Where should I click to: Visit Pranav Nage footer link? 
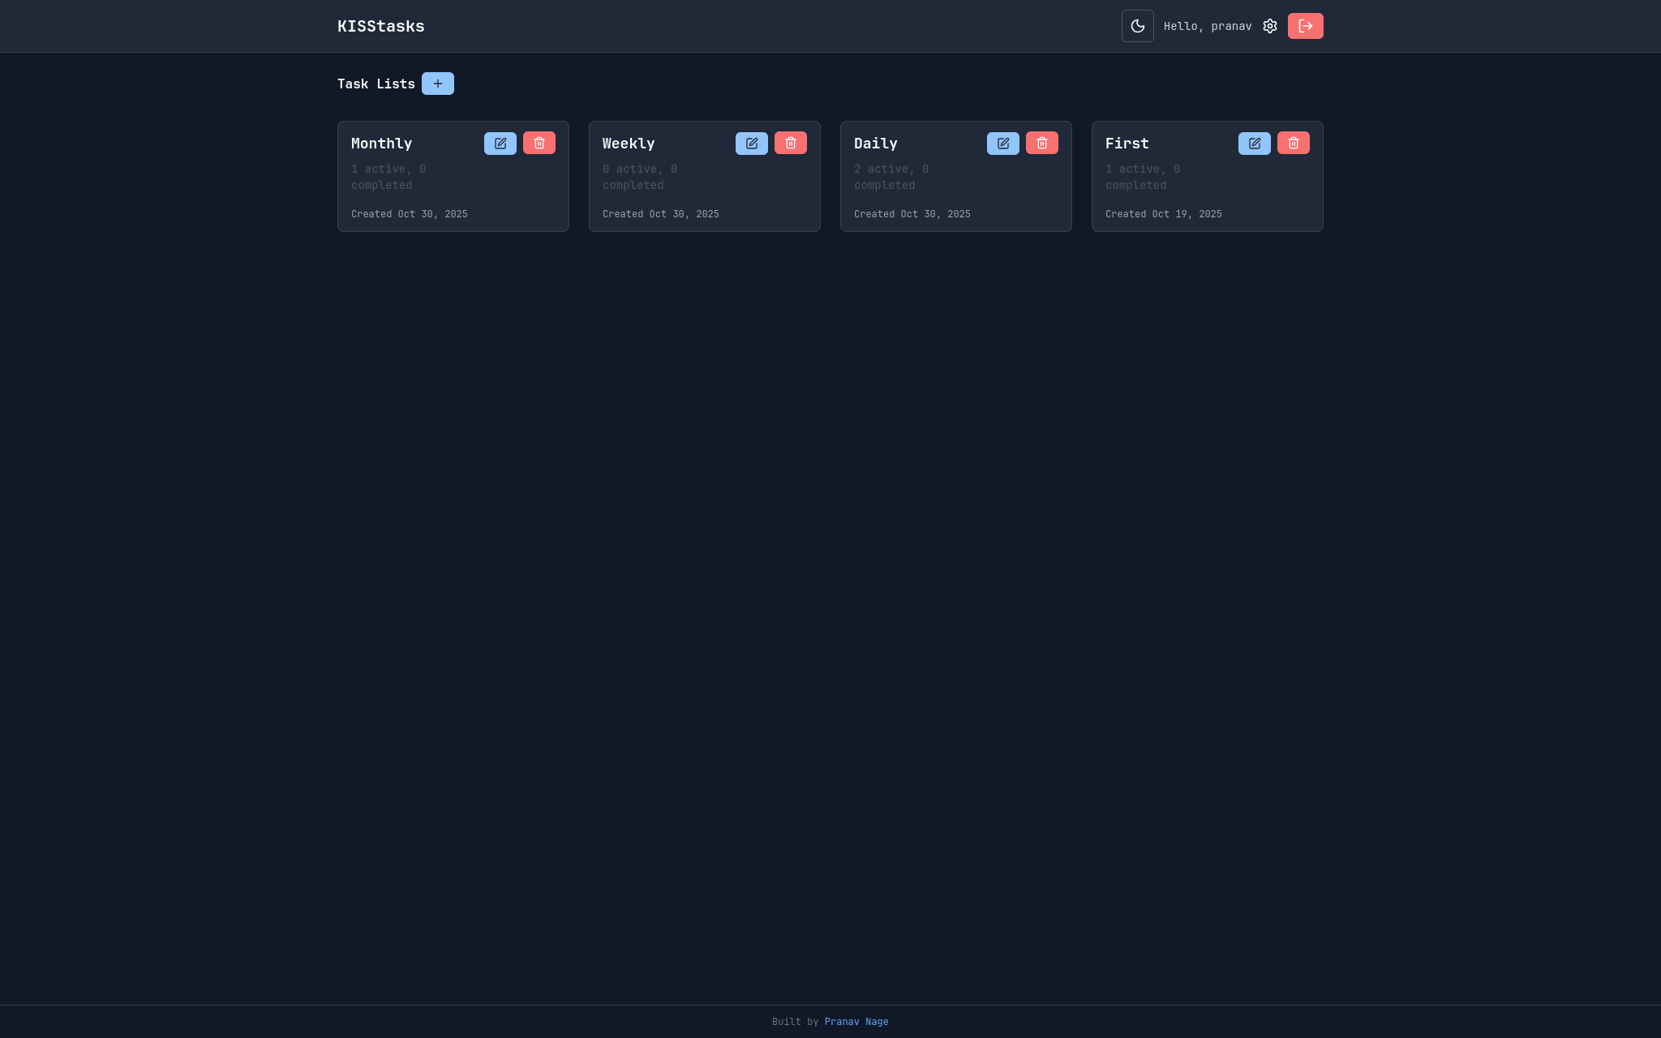[856, 1022]
